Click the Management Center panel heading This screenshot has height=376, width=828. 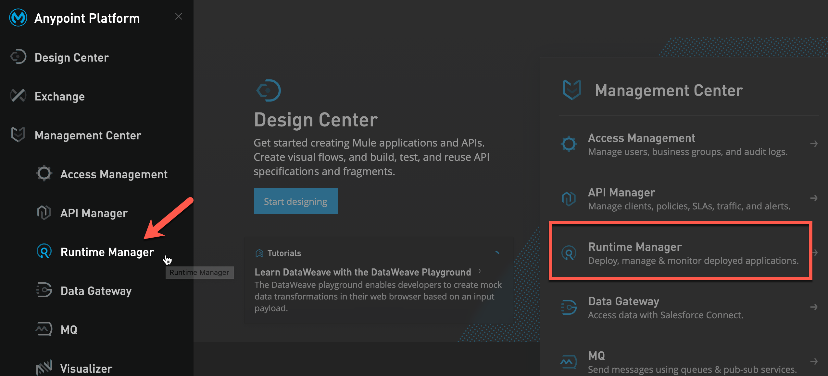click(669, 90)
